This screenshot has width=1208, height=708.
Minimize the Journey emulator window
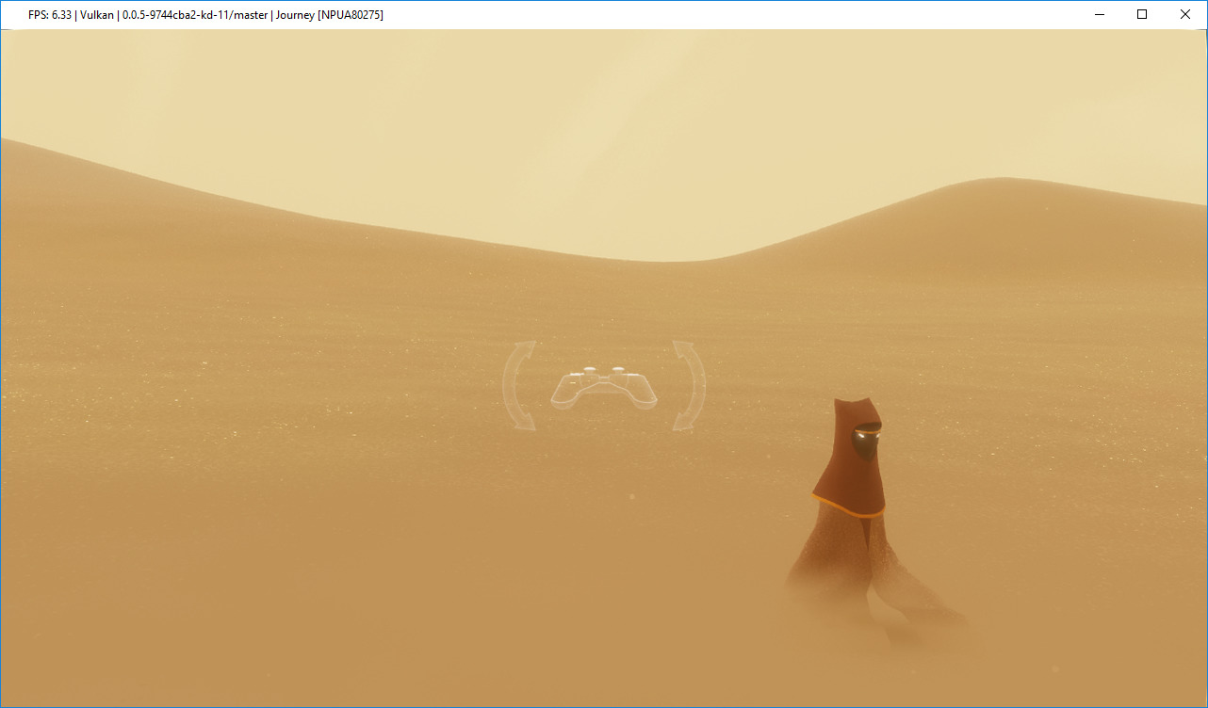[1099, 14]
